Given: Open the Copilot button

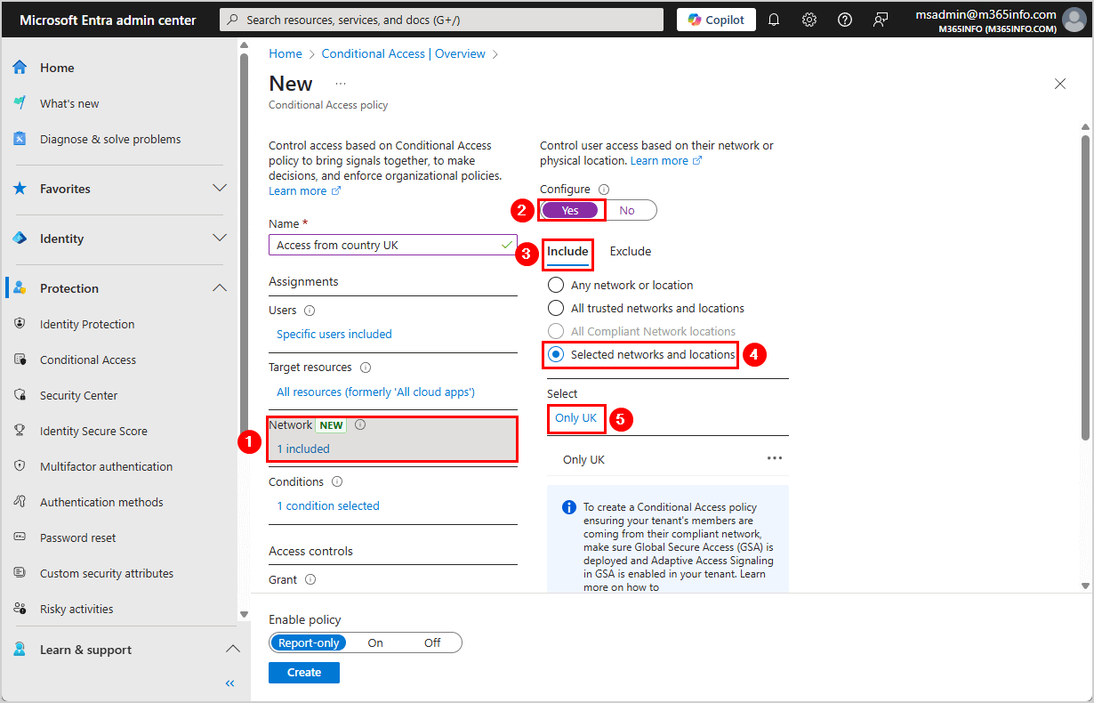Looking at the screenshot, I should click(x=716, y=20).
